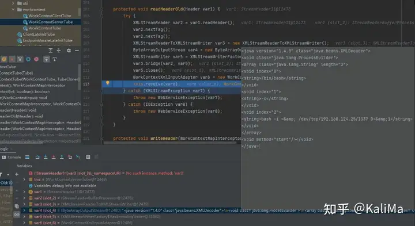The width and height of the screenshot is (415, 226).
Task: Click the lightbulb intention icon in gutter
Action: [107, 83]
